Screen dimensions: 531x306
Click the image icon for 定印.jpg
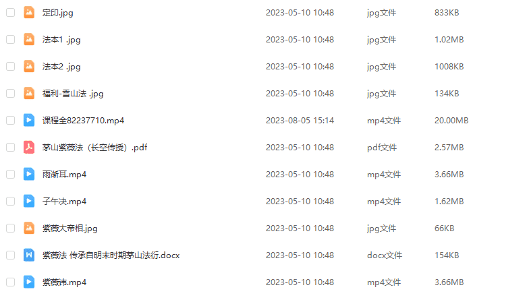[29, 13]
